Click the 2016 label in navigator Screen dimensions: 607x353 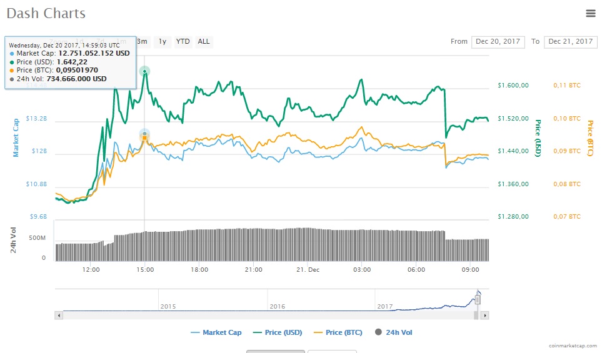pos(277,306)
